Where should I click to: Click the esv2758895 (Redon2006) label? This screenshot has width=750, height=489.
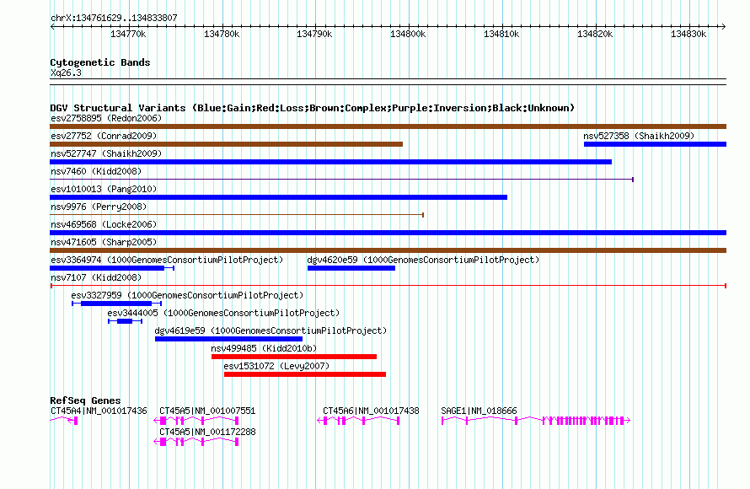pos(106,118)
